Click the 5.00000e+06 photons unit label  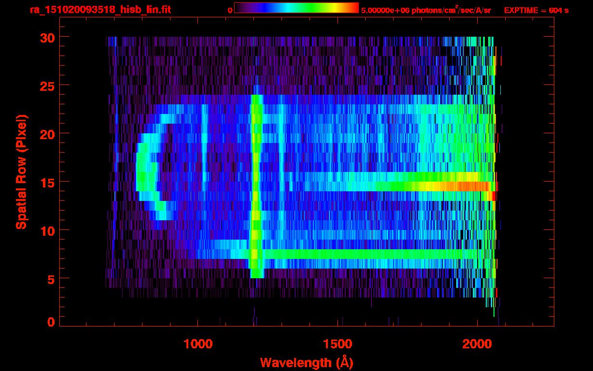426,10
